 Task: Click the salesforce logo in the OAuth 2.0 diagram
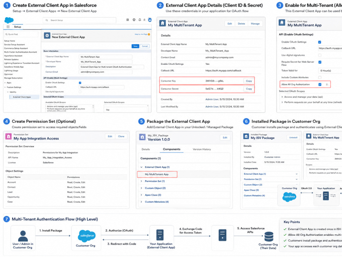tap(289, 197)
